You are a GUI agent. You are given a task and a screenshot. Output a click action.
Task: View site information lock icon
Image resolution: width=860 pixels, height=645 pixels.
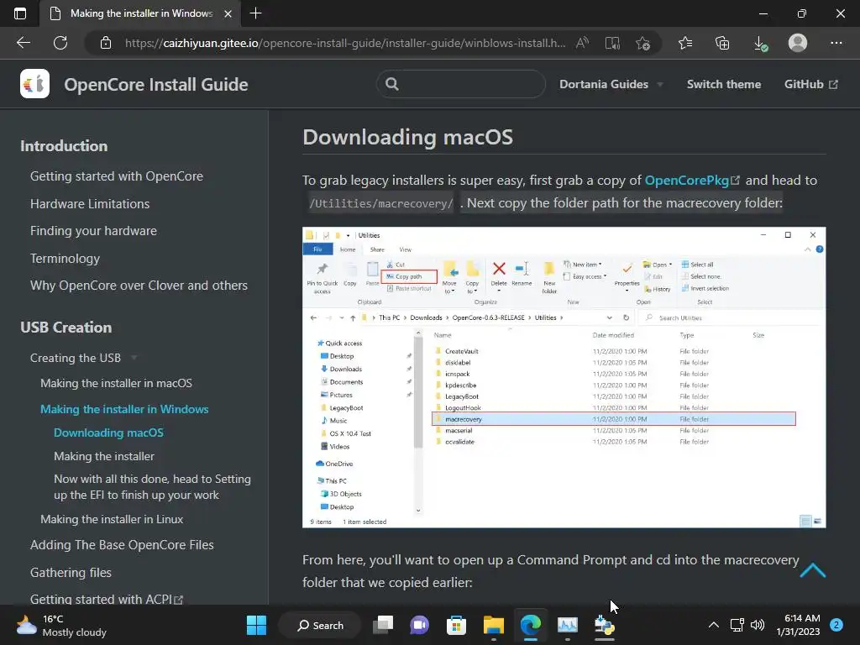[x=106, y=43]
